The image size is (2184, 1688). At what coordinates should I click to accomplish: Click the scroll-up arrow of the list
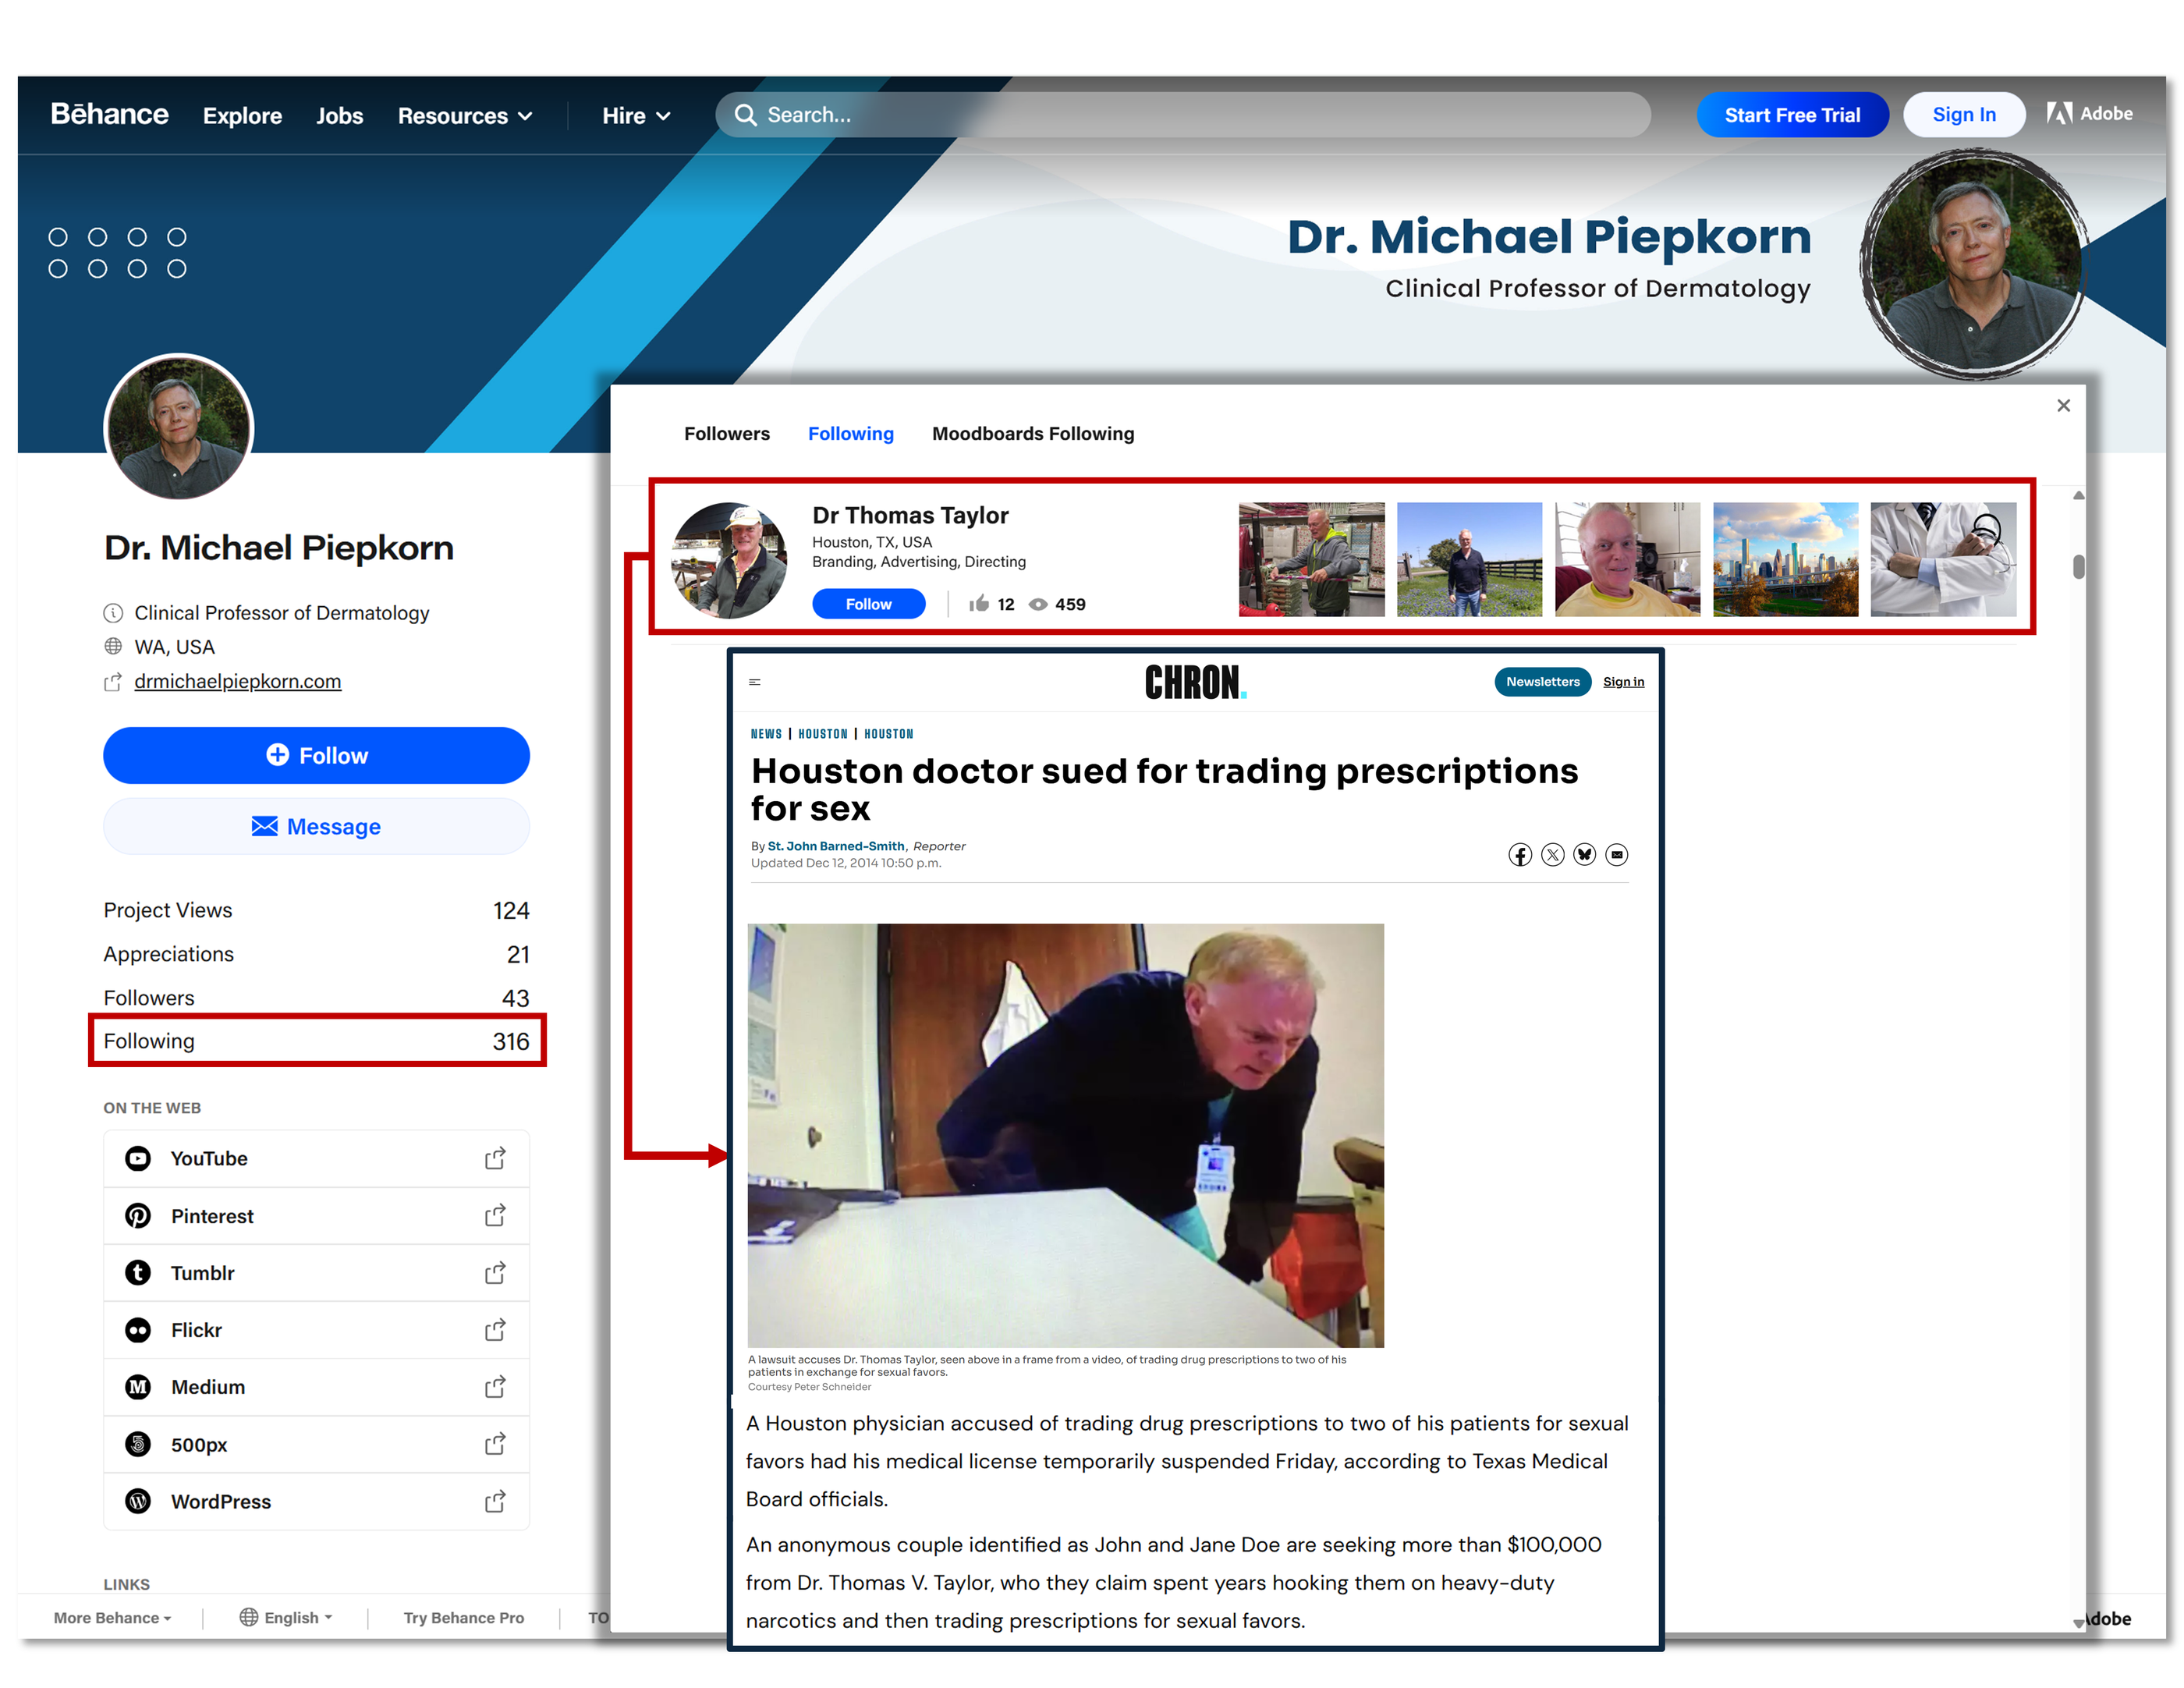[2078, 495]
